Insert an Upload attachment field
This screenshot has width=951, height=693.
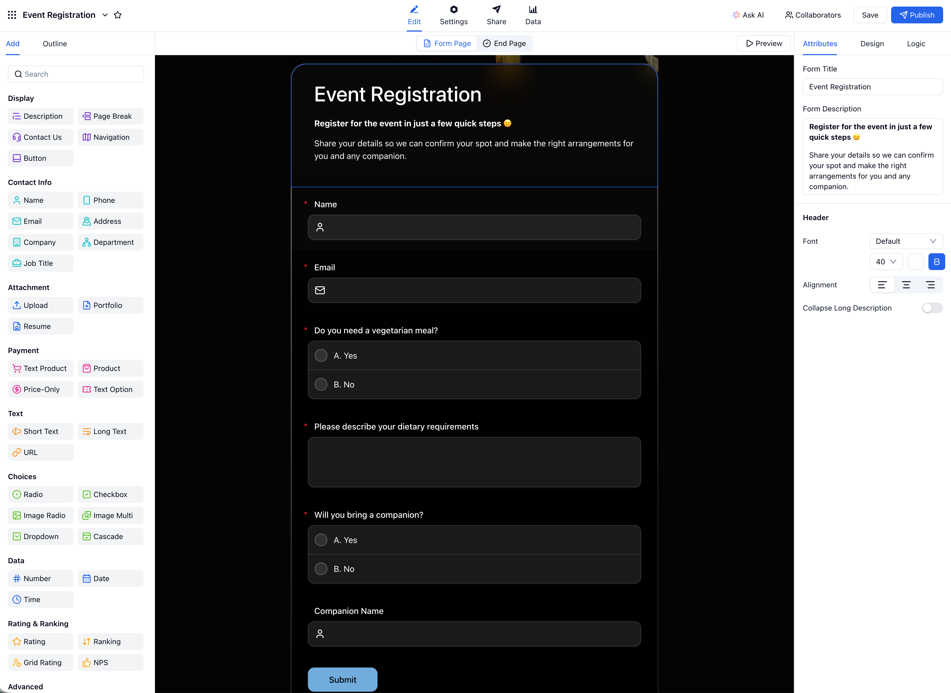pos(40,305)
